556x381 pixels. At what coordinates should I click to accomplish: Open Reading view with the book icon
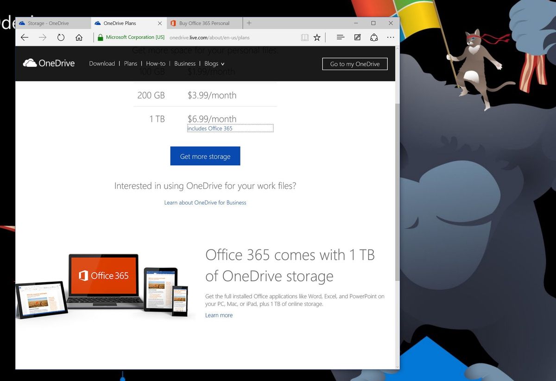(x=304, y=37)
